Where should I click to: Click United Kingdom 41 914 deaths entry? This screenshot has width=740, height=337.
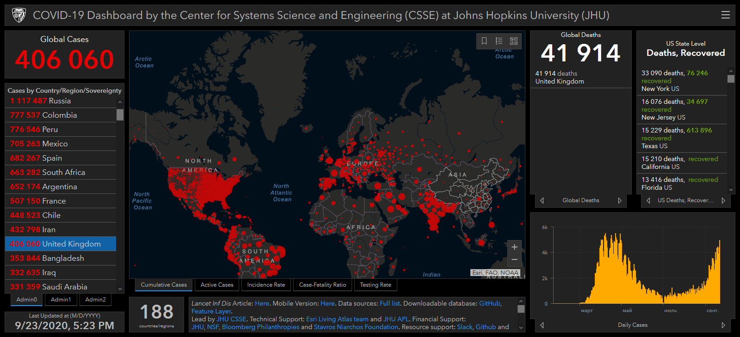click(580, 77)
